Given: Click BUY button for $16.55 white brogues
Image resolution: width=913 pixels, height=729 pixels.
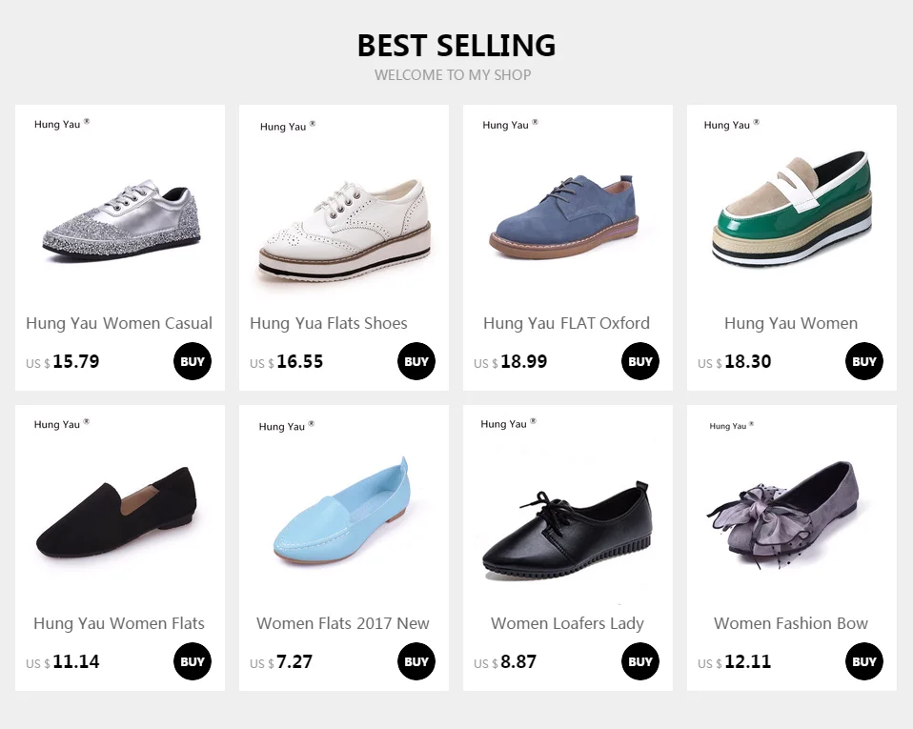Looking at the screenshot, I should (x=416, y=361).
